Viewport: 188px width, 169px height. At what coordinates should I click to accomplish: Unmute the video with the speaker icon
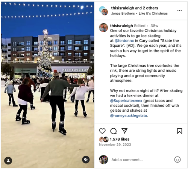(x=86, y=160)
